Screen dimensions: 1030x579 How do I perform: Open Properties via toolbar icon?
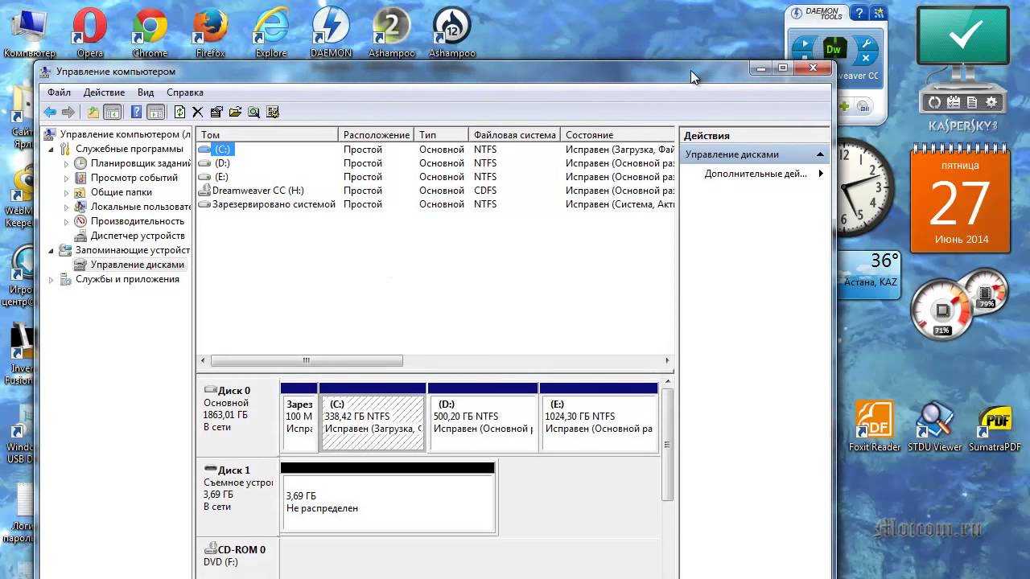216,113
